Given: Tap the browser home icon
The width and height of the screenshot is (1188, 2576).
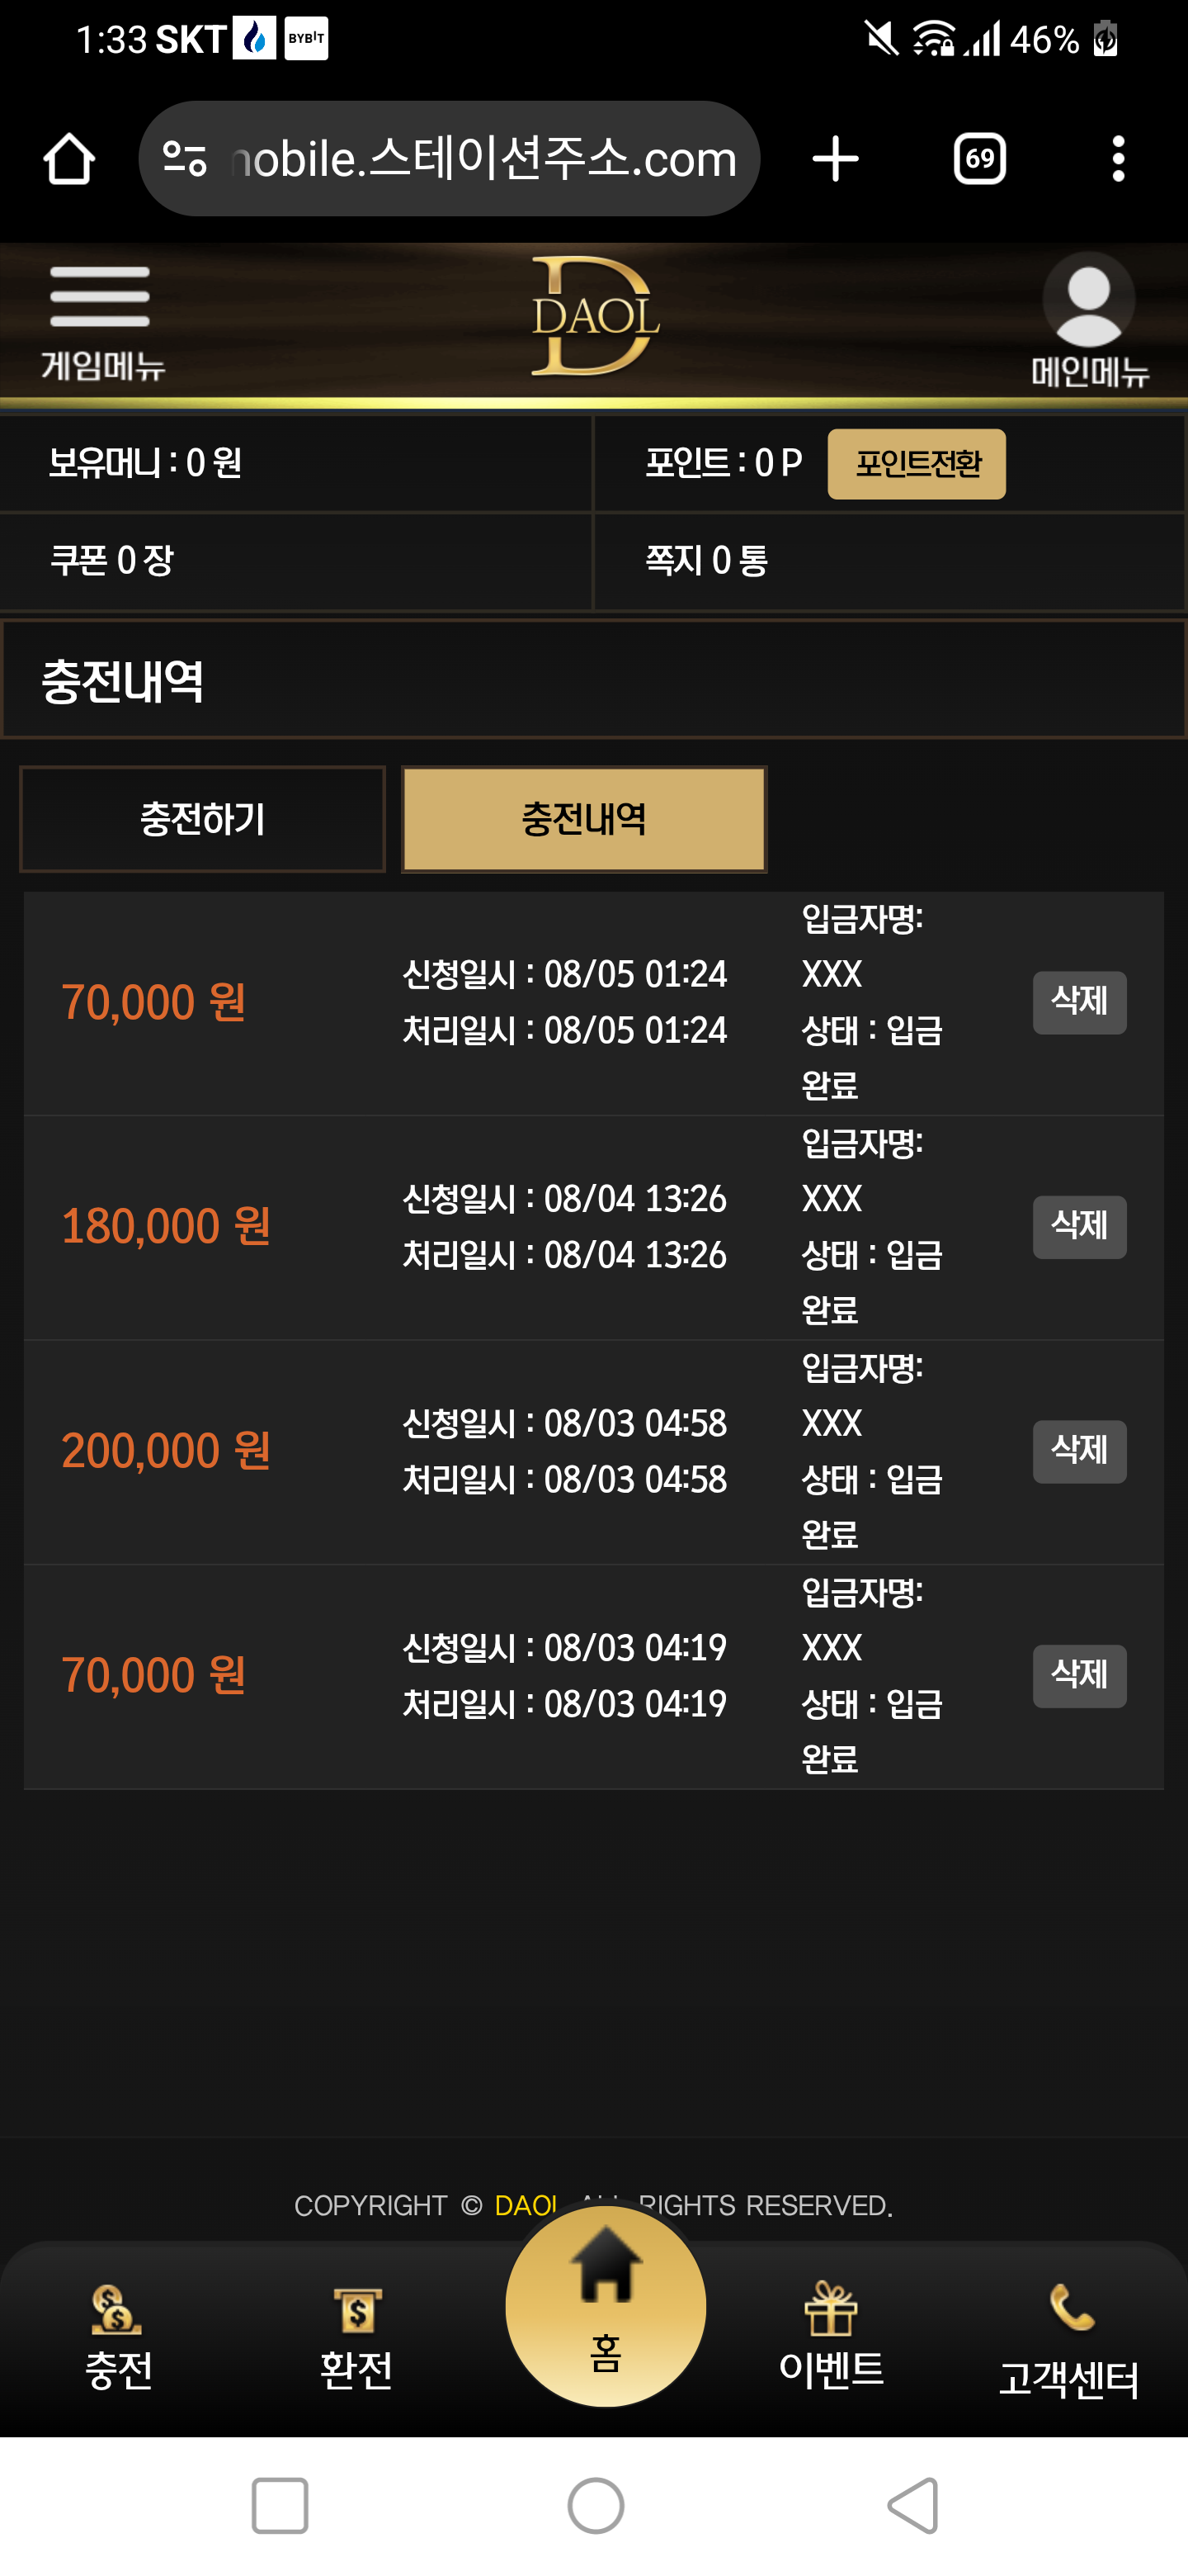Looking at the screenshot, I should pos(69,159).
